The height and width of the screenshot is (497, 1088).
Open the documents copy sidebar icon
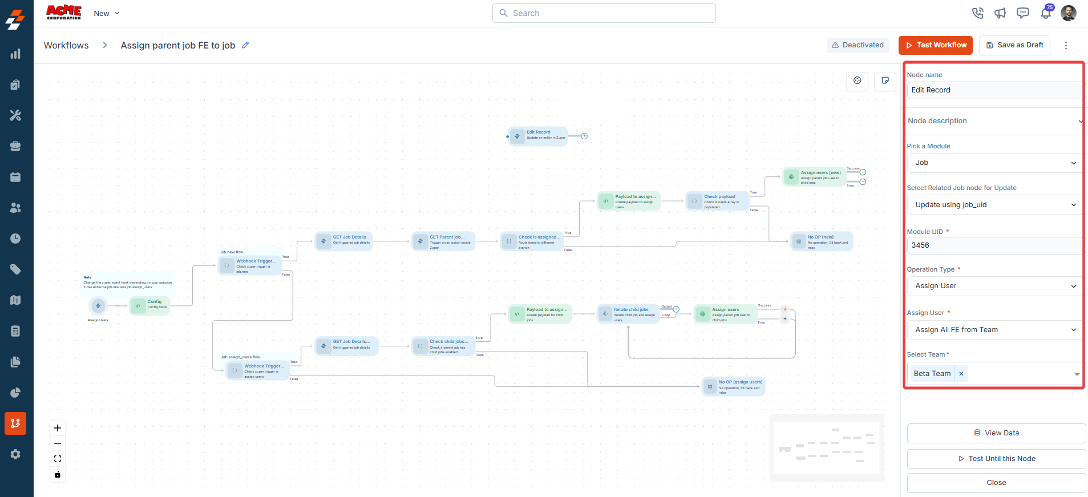[15, 362]
